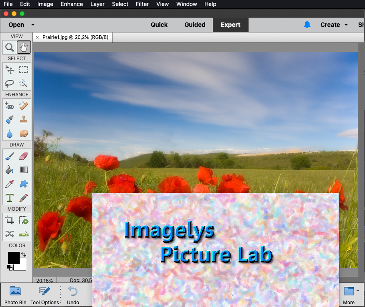Open the Window menu
The height and width of the screenshot is (307, 365).
pyautogui.click(x=186, y=4)
